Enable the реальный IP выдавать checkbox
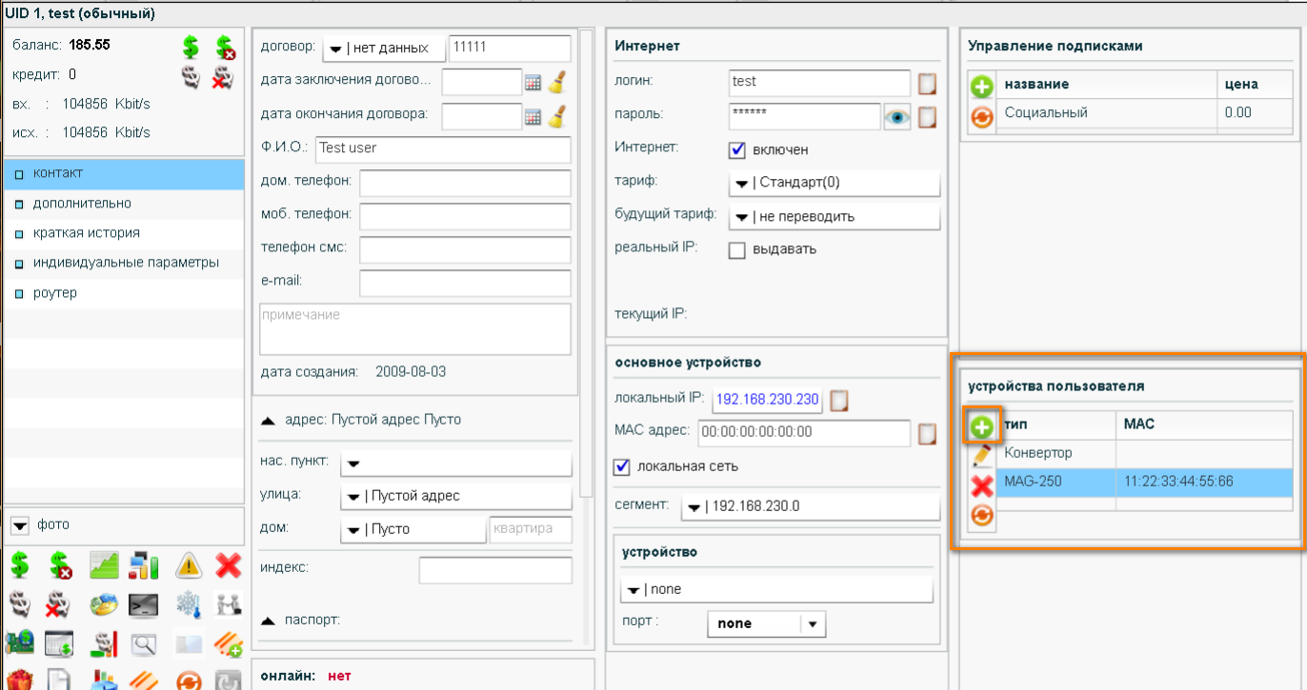 [x=736, y=250]
